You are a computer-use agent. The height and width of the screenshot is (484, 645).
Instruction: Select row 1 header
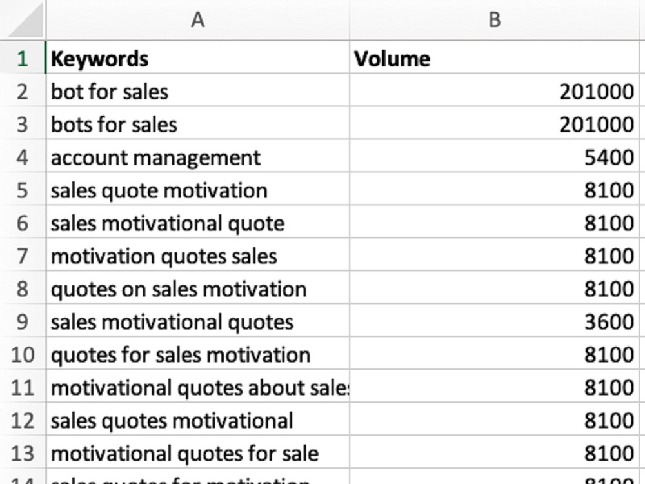[23, 57]
